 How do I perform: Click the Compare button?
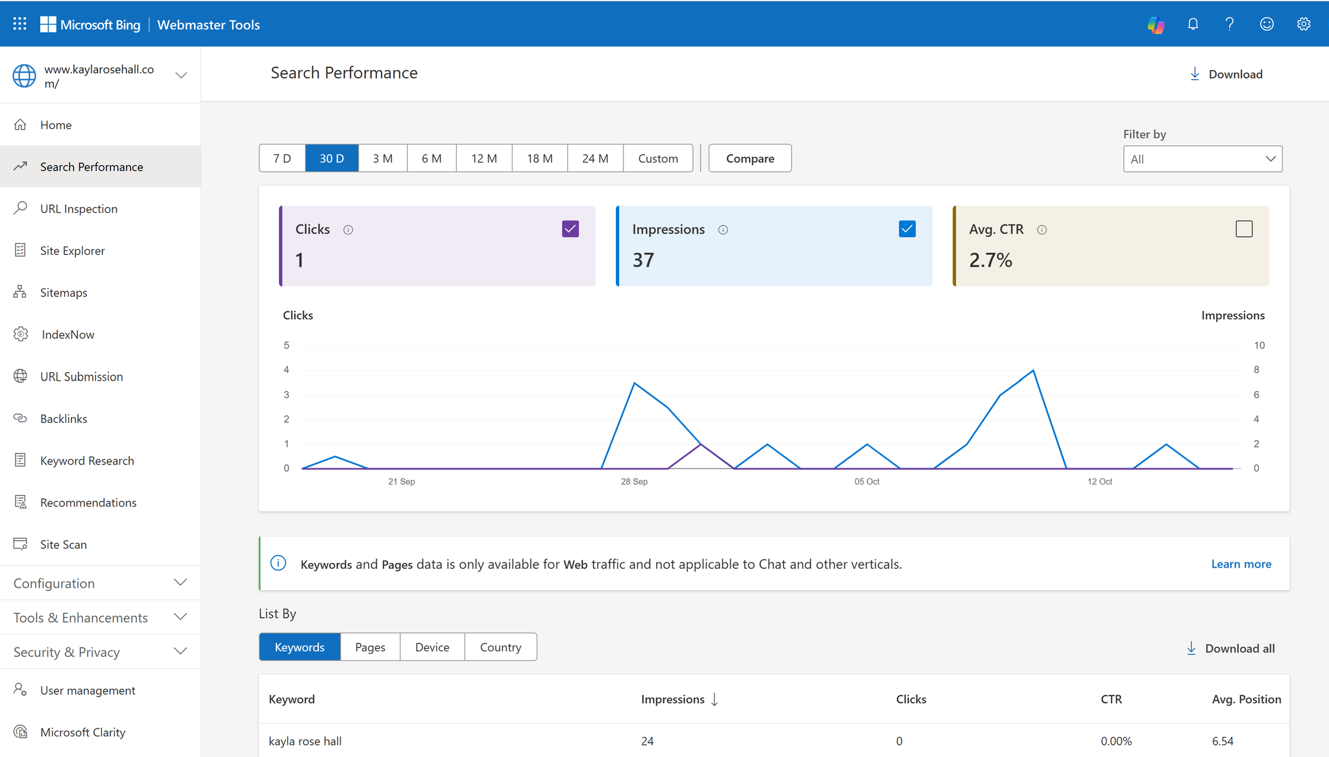click(x=750, y=158)
